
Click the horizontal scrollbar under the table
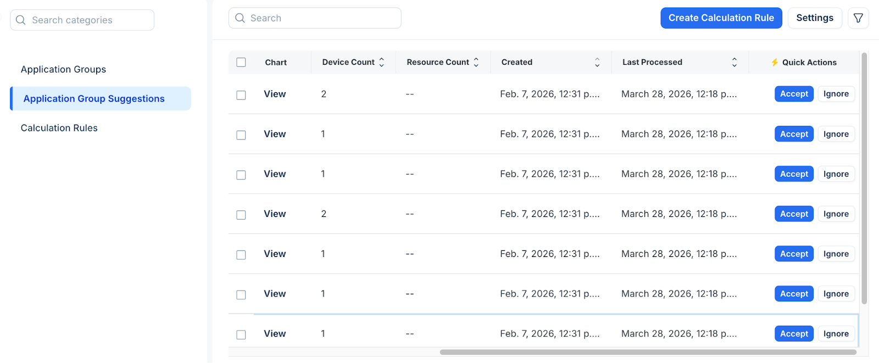point(648,352)
